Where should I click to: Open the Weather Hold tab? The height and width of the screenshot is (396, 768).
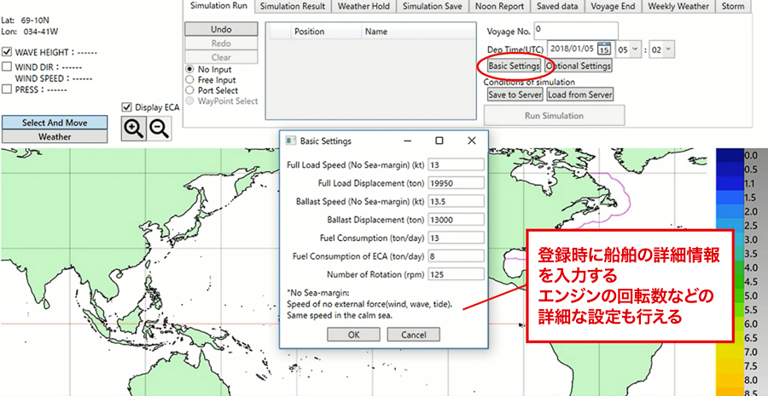[364, 6]
